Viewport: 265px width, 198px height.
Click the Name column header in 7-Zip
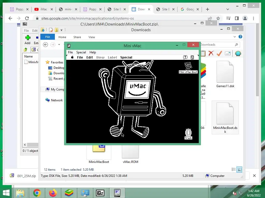coord(28,56)
